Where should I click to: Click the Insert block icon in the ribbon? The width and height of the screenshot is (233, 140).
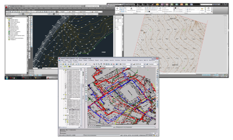[x=160, y=9]
